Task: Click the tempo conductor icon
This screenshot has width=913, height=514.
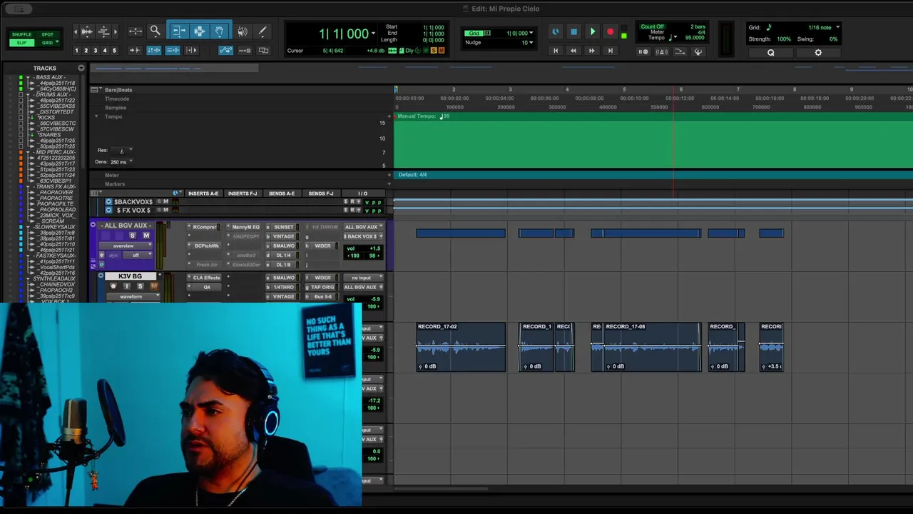Action: (x=698, y=51)
